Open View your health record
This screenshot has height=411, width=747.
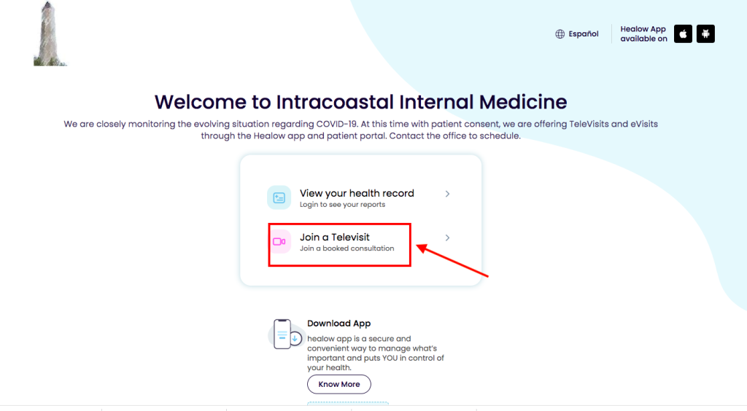pos(357,193)
